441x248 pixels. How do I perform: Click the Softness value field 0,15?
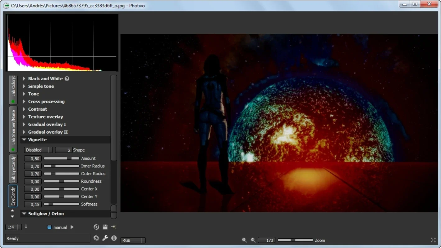(x=33, y=204)
